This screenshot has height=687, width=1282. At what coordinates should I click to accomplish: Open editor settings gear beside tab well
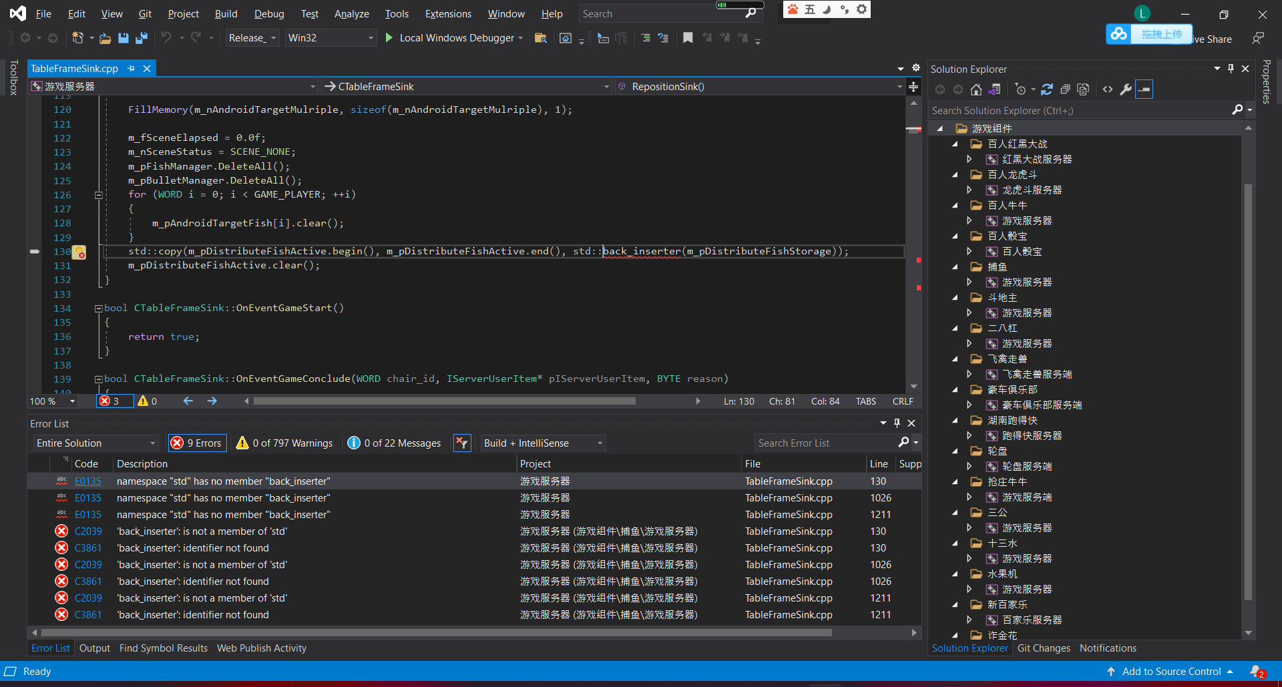tap(916, 68)
